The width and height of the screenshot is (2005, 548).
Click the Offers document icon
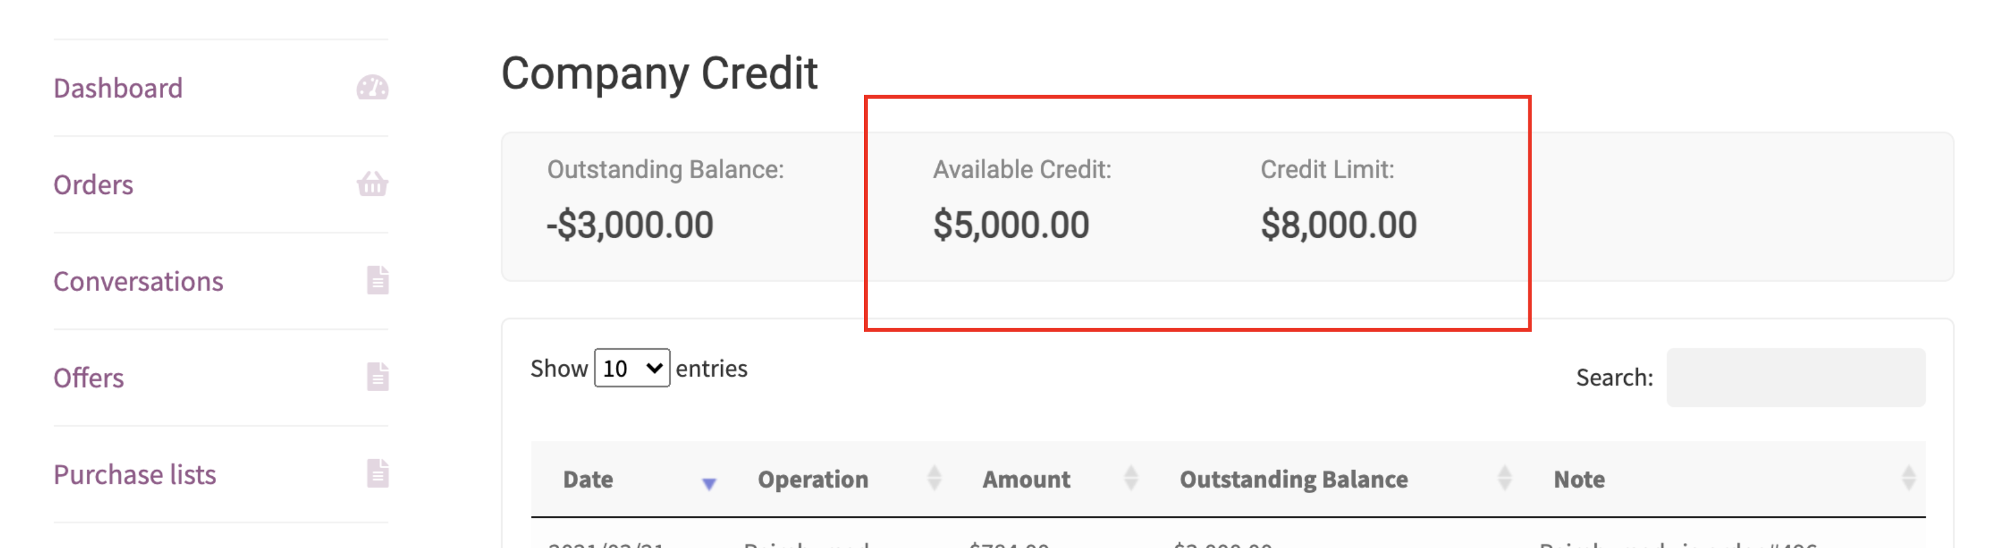(377, 377)
